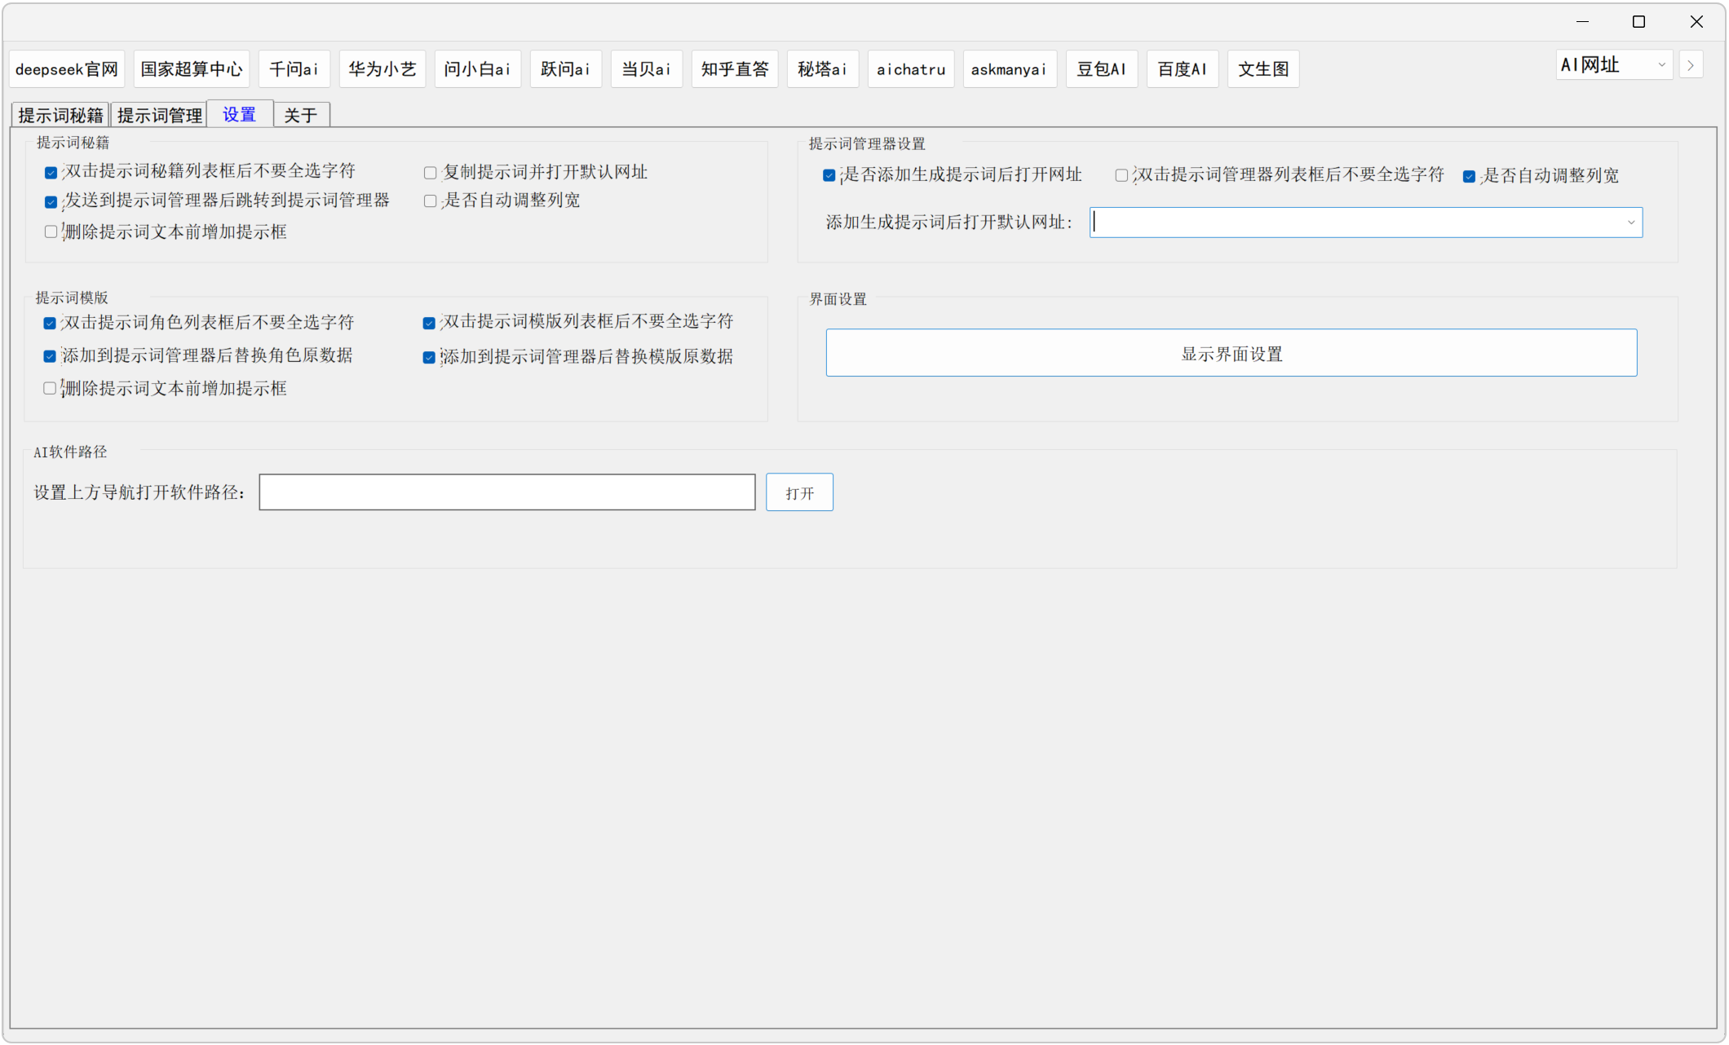Viewport: 1729px width, 1045px height.
Task: Uncheck 发送到提示词管理器后跳转到提示词管理器
Action: click(x=51, y=201)
